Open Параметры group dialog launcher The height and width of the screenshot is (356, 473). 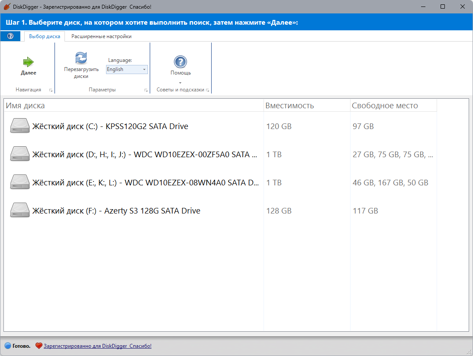(146, 90)
